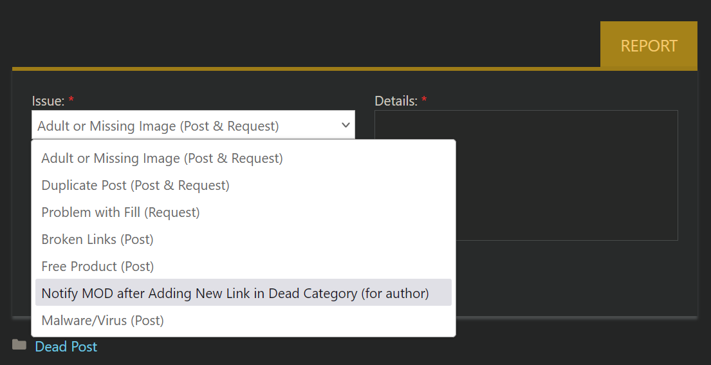Open the Dead Post category link
Image resolution: width=711 pixels, height=365 pixels.
(x=66, y=347)
